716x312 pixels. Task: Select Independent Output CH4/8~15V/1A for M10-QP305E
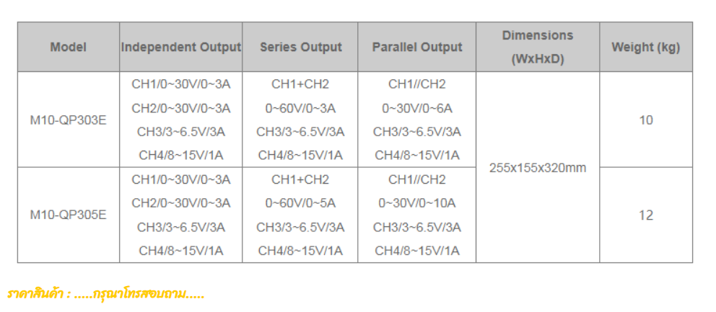(x=180, y=251)
